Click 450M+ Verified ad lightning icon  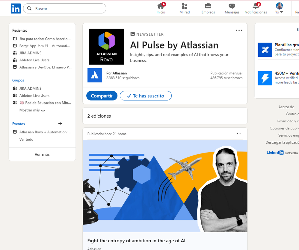265,78
